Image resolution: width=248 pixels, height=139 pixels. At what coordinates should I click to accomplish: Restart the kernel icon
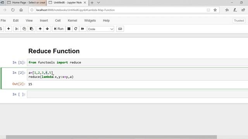pyautogui.click(x=76, y=29)
